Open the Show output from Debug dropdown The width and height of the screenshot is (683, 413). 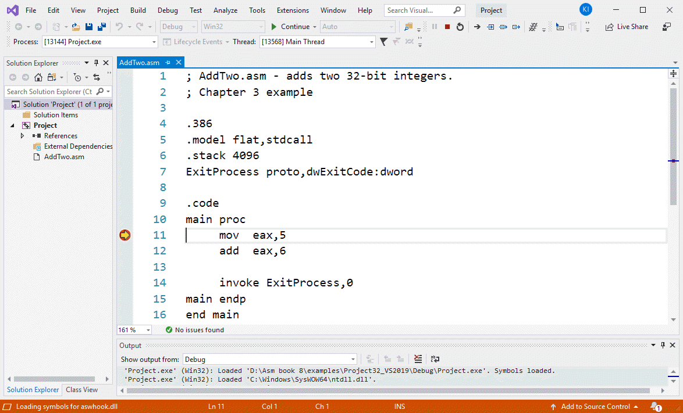[354, 358]
